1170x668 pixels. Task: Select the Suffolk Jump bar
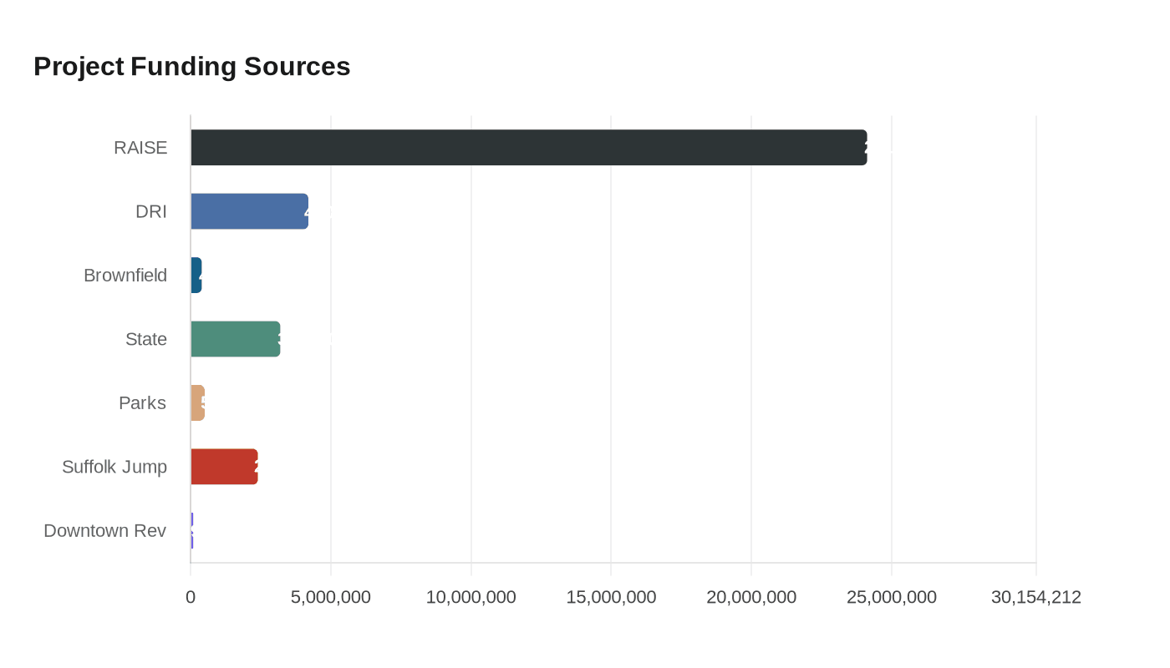(x=223, y=467)
